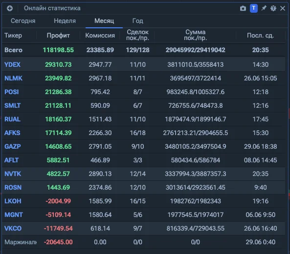Click AFLT last deal 08.06 14:45

click(x=260, y=160)
